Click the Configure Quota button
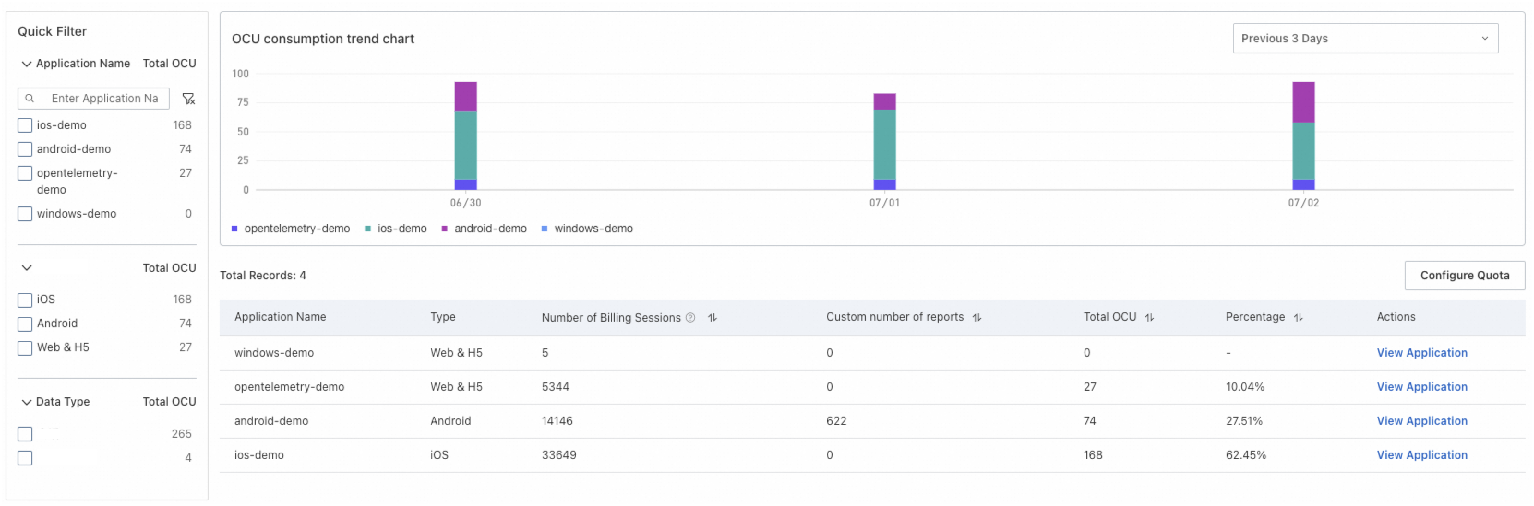Screen dimensions: 1534x506 tap(1464, 276)
